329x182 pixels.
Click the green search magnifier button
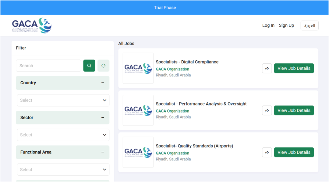pos(89,66)
